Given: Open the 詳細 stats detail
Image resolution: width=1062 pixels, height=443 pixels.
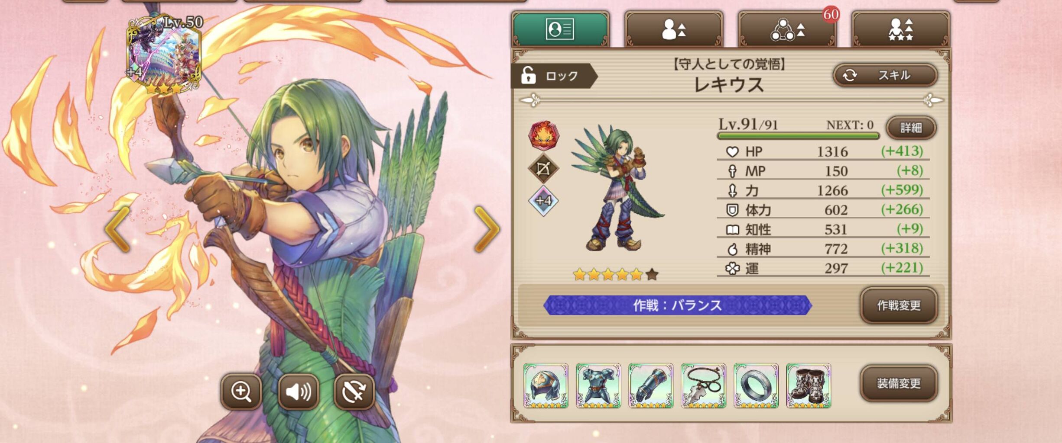Looking at the screenshot, I should click(x=911, y=128).
